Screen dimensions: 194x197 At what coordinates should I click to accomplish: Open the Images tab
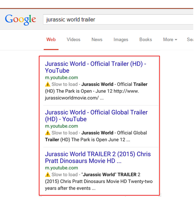(x=121, y=39)
